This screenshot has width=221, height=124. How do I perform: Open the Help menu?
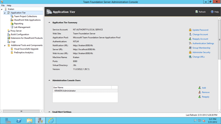click(x=9, y=6)
